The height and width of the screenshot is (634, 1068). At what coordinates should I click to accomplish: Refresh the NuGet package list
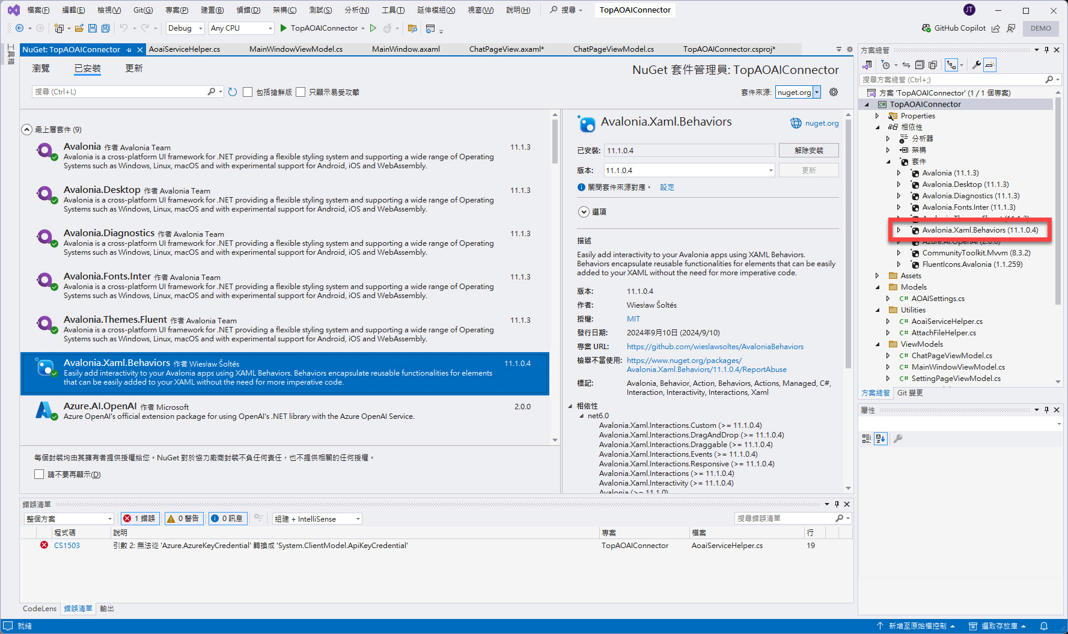tap(233, 92)
